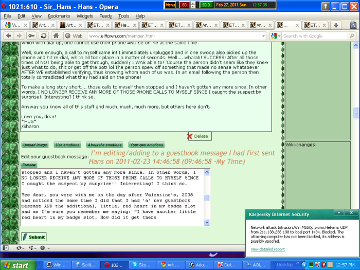Open new tab with the plus button
Viewport: 360px width, 270px height.
point(336,25)
